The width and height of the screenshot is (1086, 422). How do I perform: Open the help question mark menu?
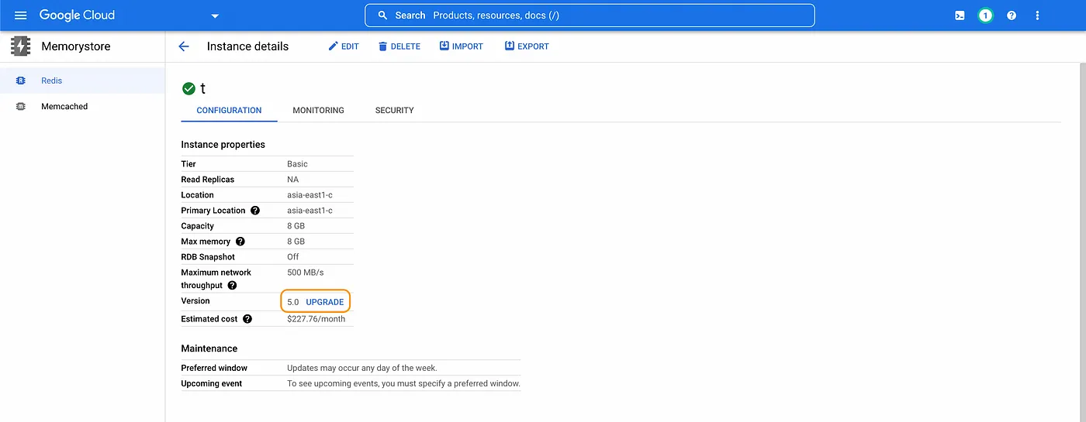point(1012,15)
